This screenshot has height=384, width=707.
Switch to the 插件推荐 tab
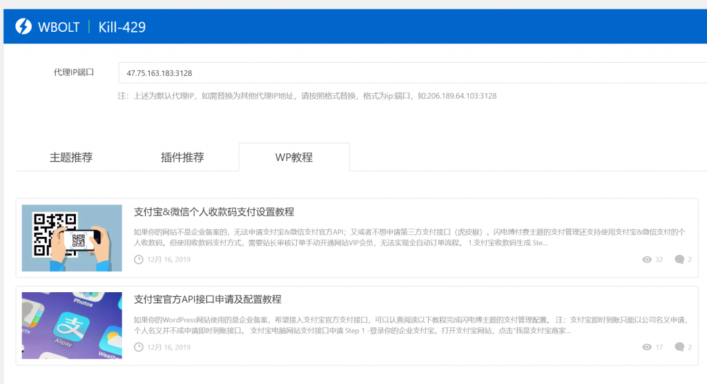[182, 157]
